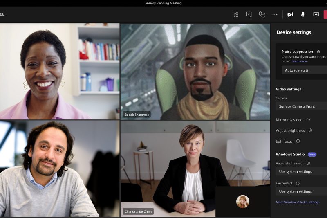
Task: Open the Eye contact Use system settings dropdown
Action: (x=301, y=191)
